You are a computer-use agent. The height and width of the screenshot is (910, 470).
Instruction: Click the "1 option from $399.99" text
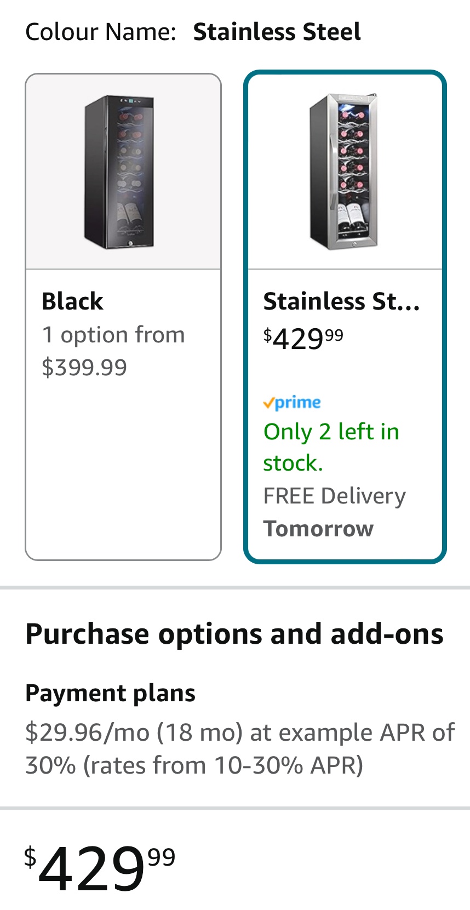pyautogui.click(x=113, y=351)
